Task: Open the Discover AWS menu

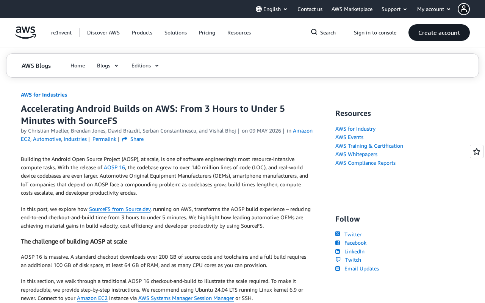Action: coord(103,33)
